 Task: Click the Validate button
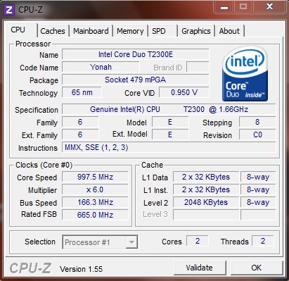click(200, 268)
